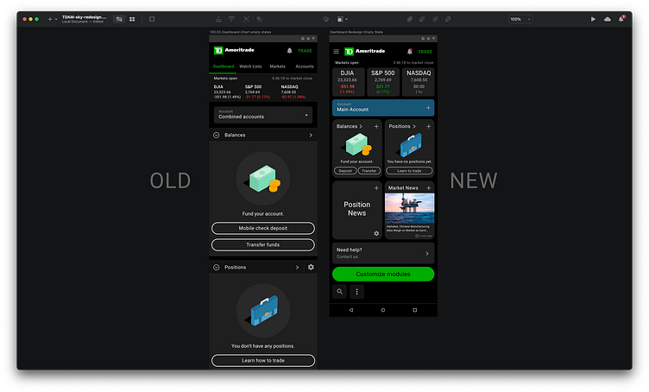Open Need help? Contact us row

click(x=383, y=253)
